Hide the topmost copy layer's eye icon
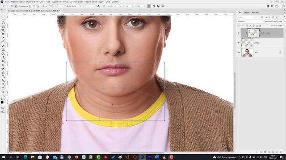The height and width of the screenshot is (160, 286). point(239,33)
